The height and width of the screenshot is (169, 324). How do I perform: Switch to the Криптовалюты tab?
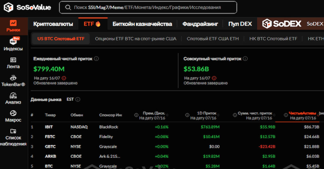coord(53,24)
